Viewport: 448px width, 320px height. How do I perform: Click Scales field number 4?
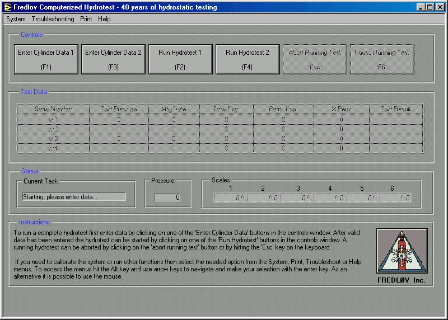coord(329,198)
